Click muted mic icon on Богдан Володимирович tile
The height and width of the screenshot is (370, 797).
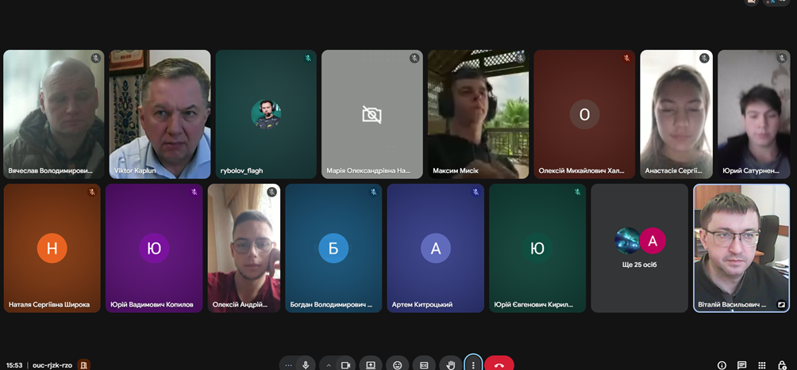[374, 192]
